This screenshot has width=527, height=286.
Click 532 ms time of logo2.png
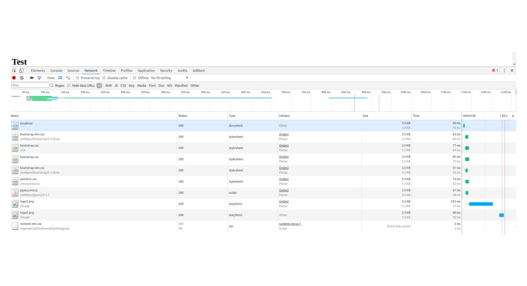tap(455, 202)
